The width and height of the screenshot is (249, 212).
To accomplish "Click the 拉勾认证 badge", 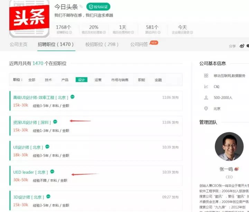I will tap(98, 7).
